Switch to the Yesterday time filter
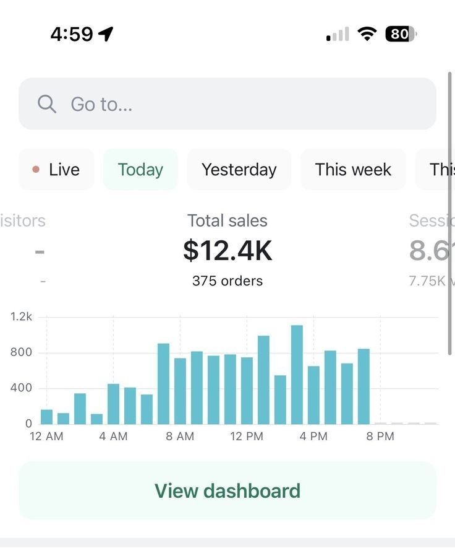Viewport: 455px width, 548px height. (x=239, y=168)
